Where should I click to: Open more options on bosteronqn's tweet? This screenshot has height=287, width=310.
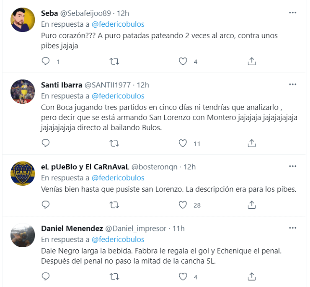coord(293,167)
